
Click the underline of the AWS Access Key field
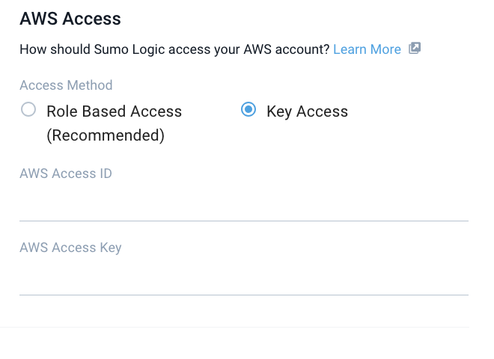(x=243, y=295)
